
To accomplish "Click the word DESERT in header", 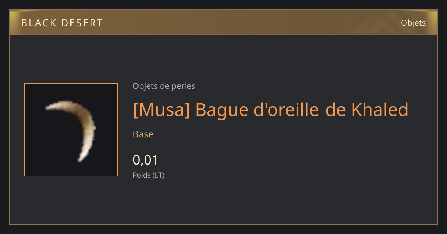I will point(82,23).
